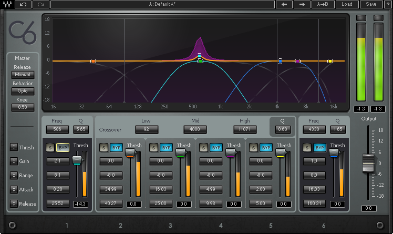393x234 pixels.
Task: Click the right clip indicator above meter
Action: [x=378, y=18]
